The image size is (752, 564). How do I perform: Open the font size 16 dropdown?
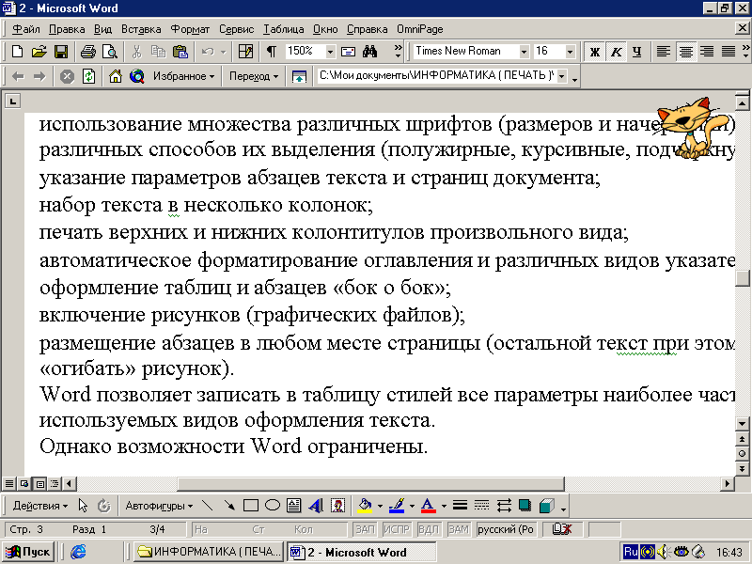click(x=570, y=52)
